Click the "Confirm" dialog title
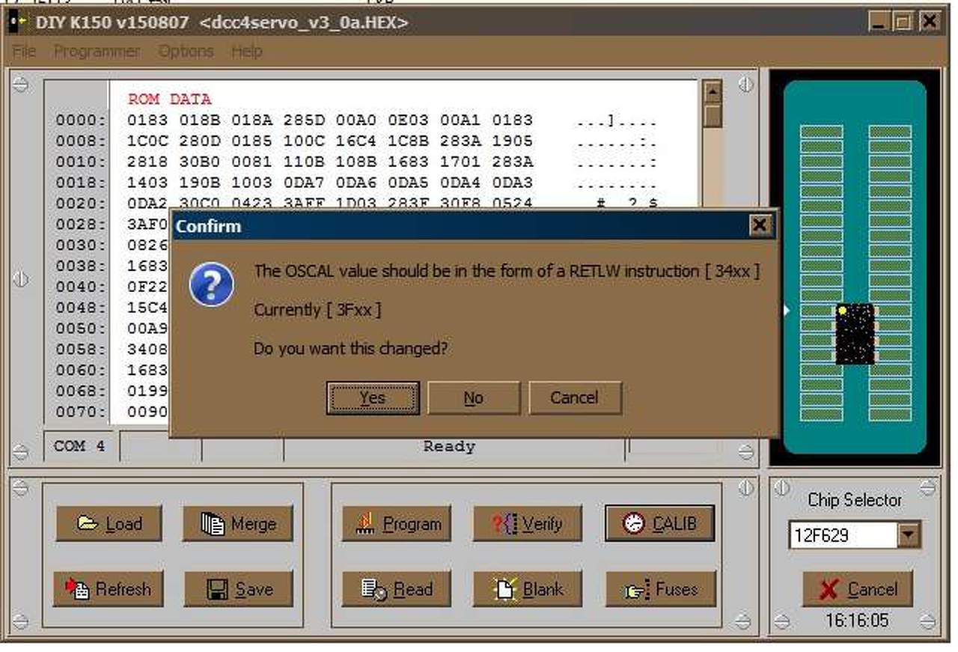Viewport: 958px width, 652px height. coord(208,226)
